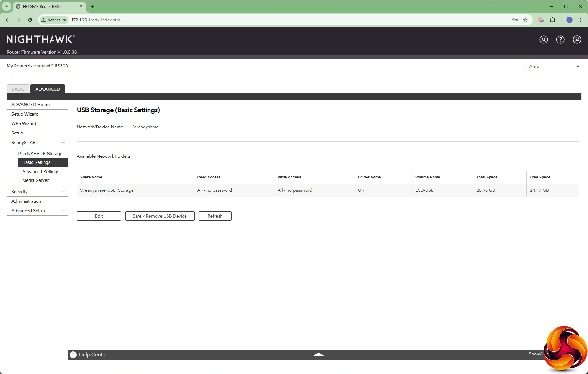Click the Not secure site info badge
Viewport: 588px width, 374px height.
[54, 20]
